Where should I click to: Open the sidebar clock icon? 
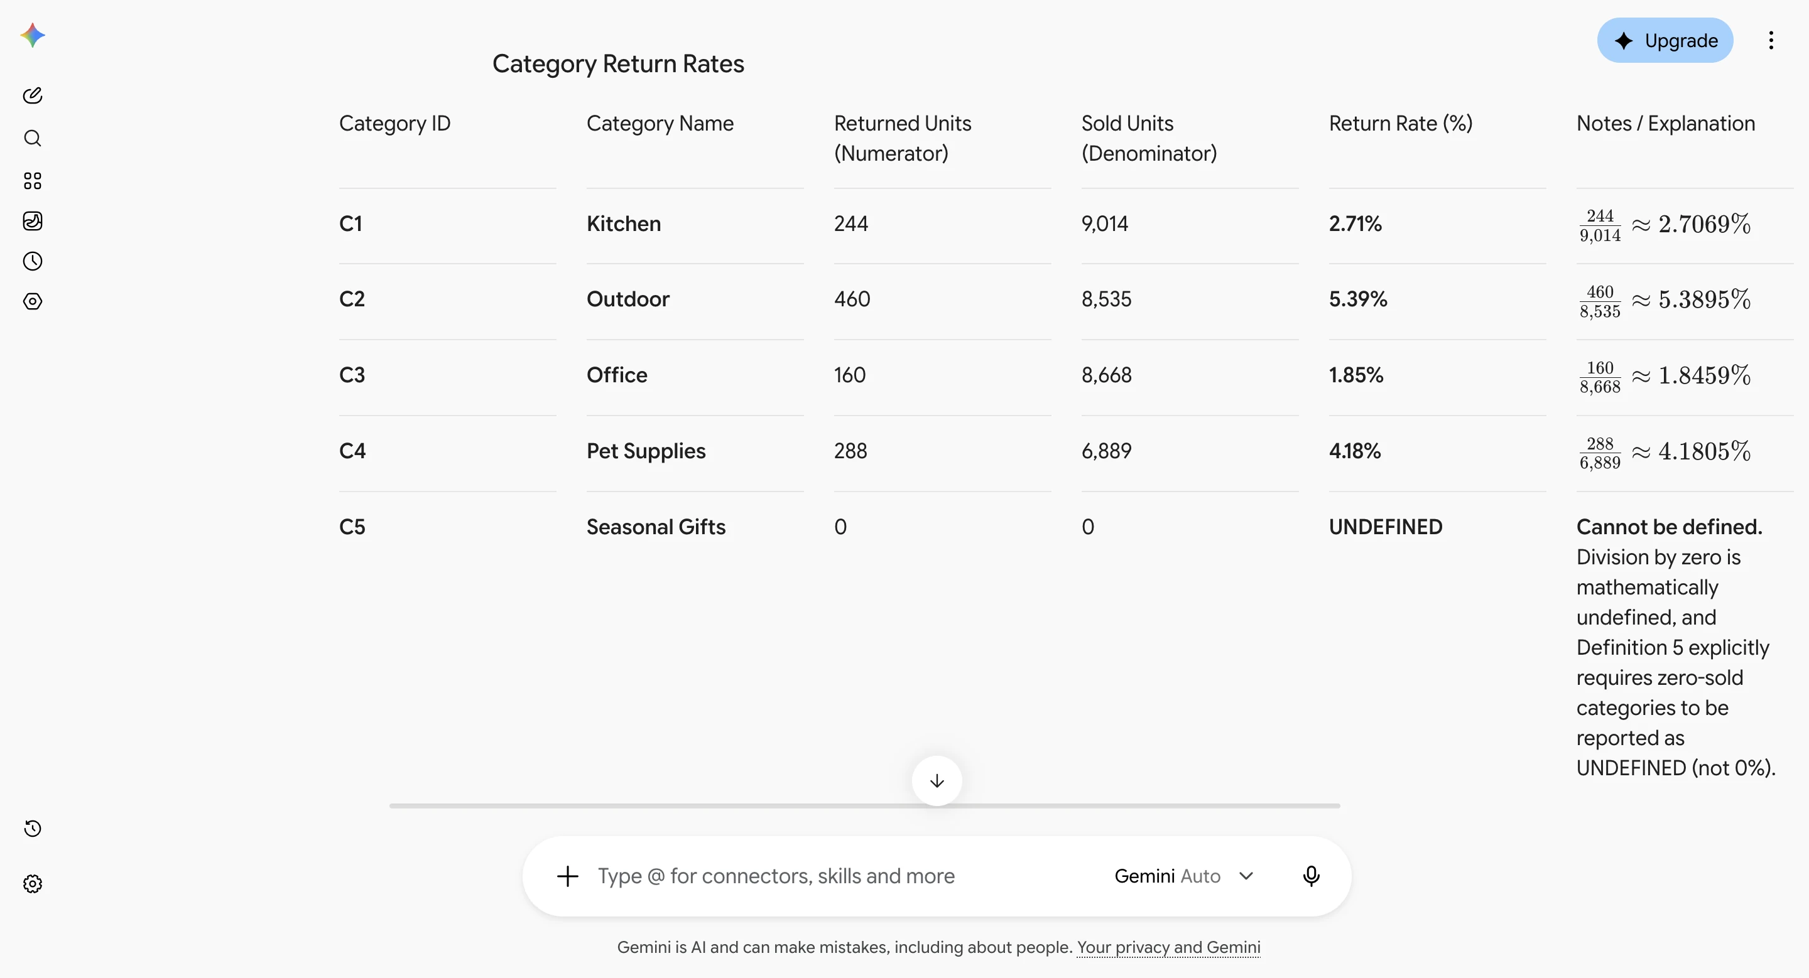[x=32, y=261]
